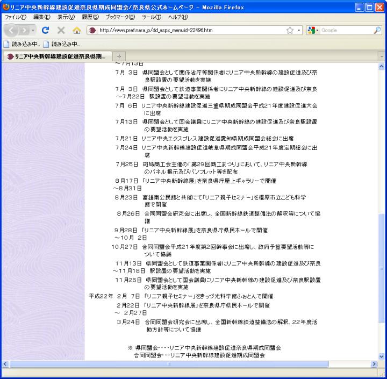Select the リニア中央新幹線建設促進 tab
The width and height of the screenshot is (387, 379).
(x=55, y=56)
